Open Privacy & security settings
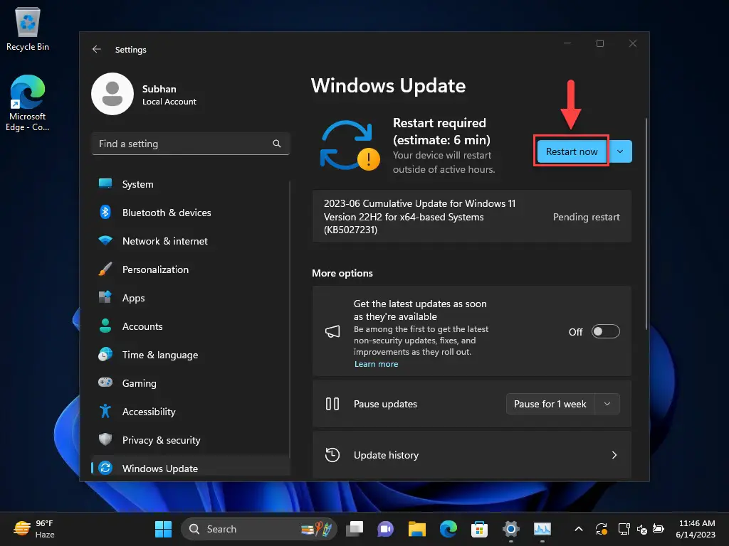 coord(161,440)
